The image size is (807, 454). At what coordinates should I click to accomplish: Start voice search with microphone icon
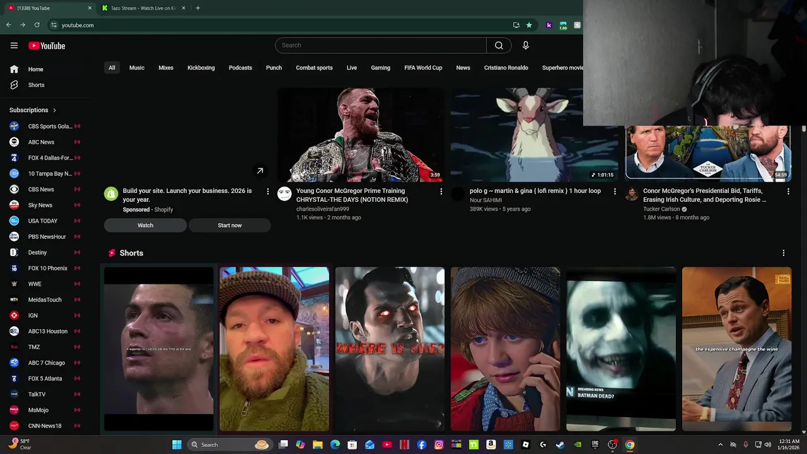525,45
